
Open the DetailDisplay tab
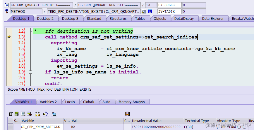click(x=184, y=18)
